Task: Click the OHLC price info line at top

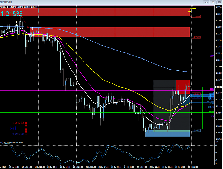Action: (19, 7)
